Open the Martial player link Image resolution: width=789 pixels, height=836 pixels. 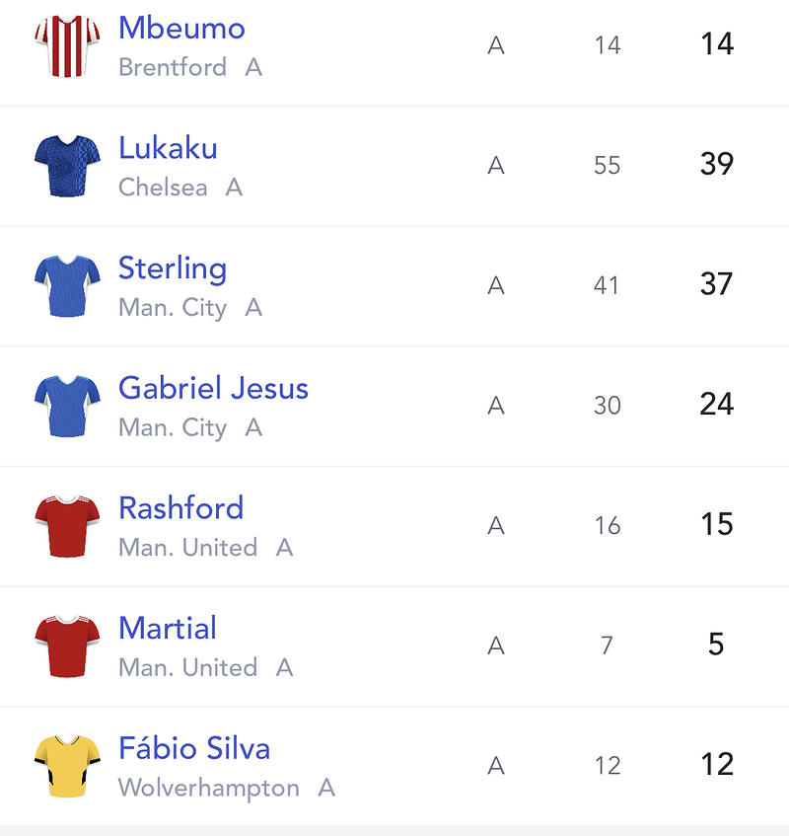click(168, 628)
